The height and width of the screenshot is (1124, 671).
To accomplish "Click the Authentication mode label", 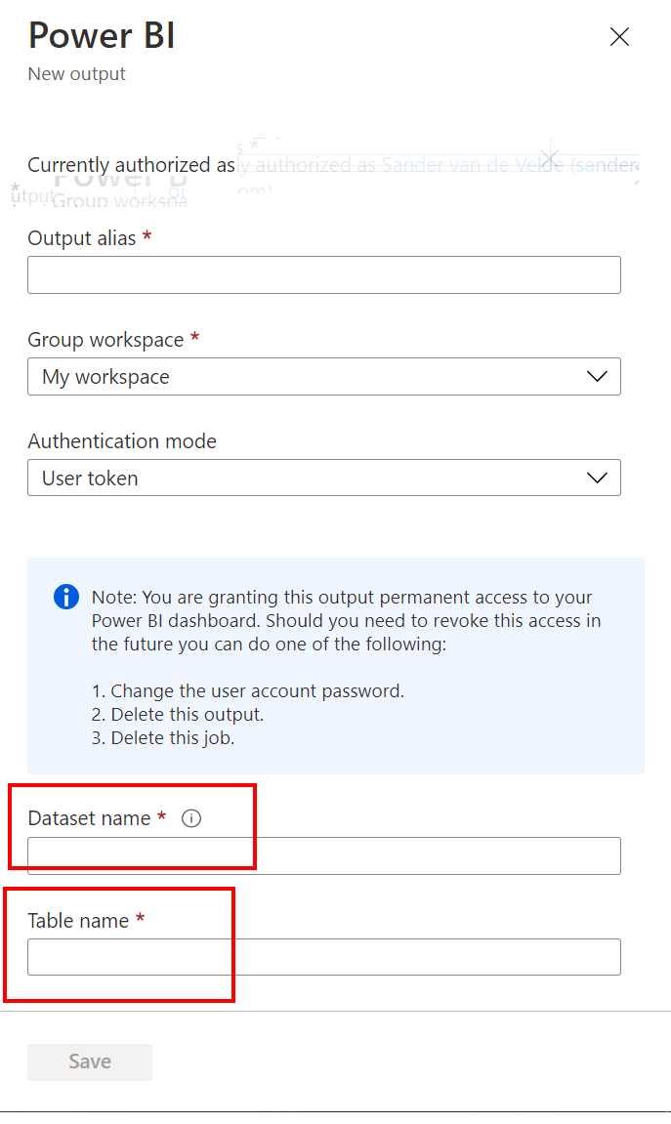I will (x=122, y=440).
